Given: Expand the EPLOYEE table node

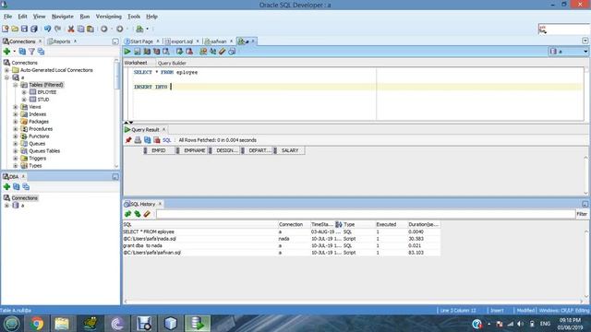Looking at the screenshot, I should [x=24, y=92].
